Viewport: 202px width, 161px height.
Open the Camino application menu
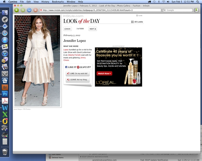point(13,2)
